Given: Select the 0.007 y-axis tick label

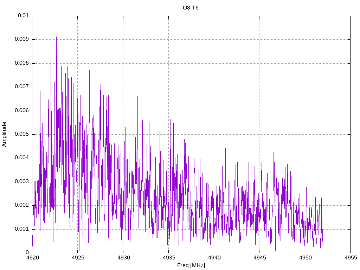Looking at the screenshot, I should click(22, 86).
